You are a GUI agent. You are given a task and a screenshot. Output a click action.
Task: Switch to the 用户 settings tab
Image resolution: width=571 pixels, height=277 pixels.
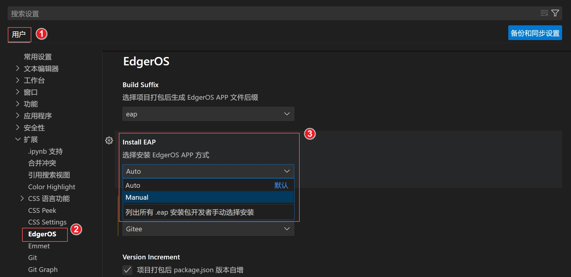tap(19, 34)
